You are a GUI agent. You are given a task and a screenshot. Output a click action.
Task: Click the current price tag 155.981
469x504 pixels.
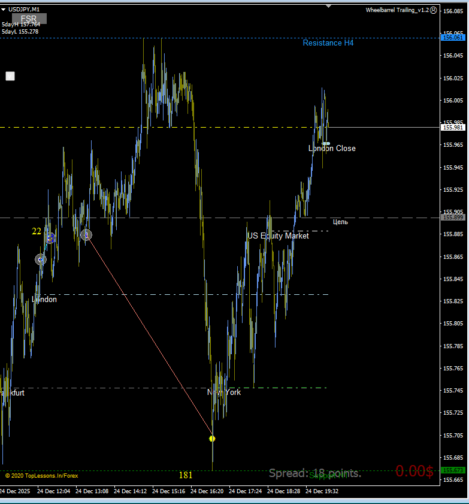(453, 128)
